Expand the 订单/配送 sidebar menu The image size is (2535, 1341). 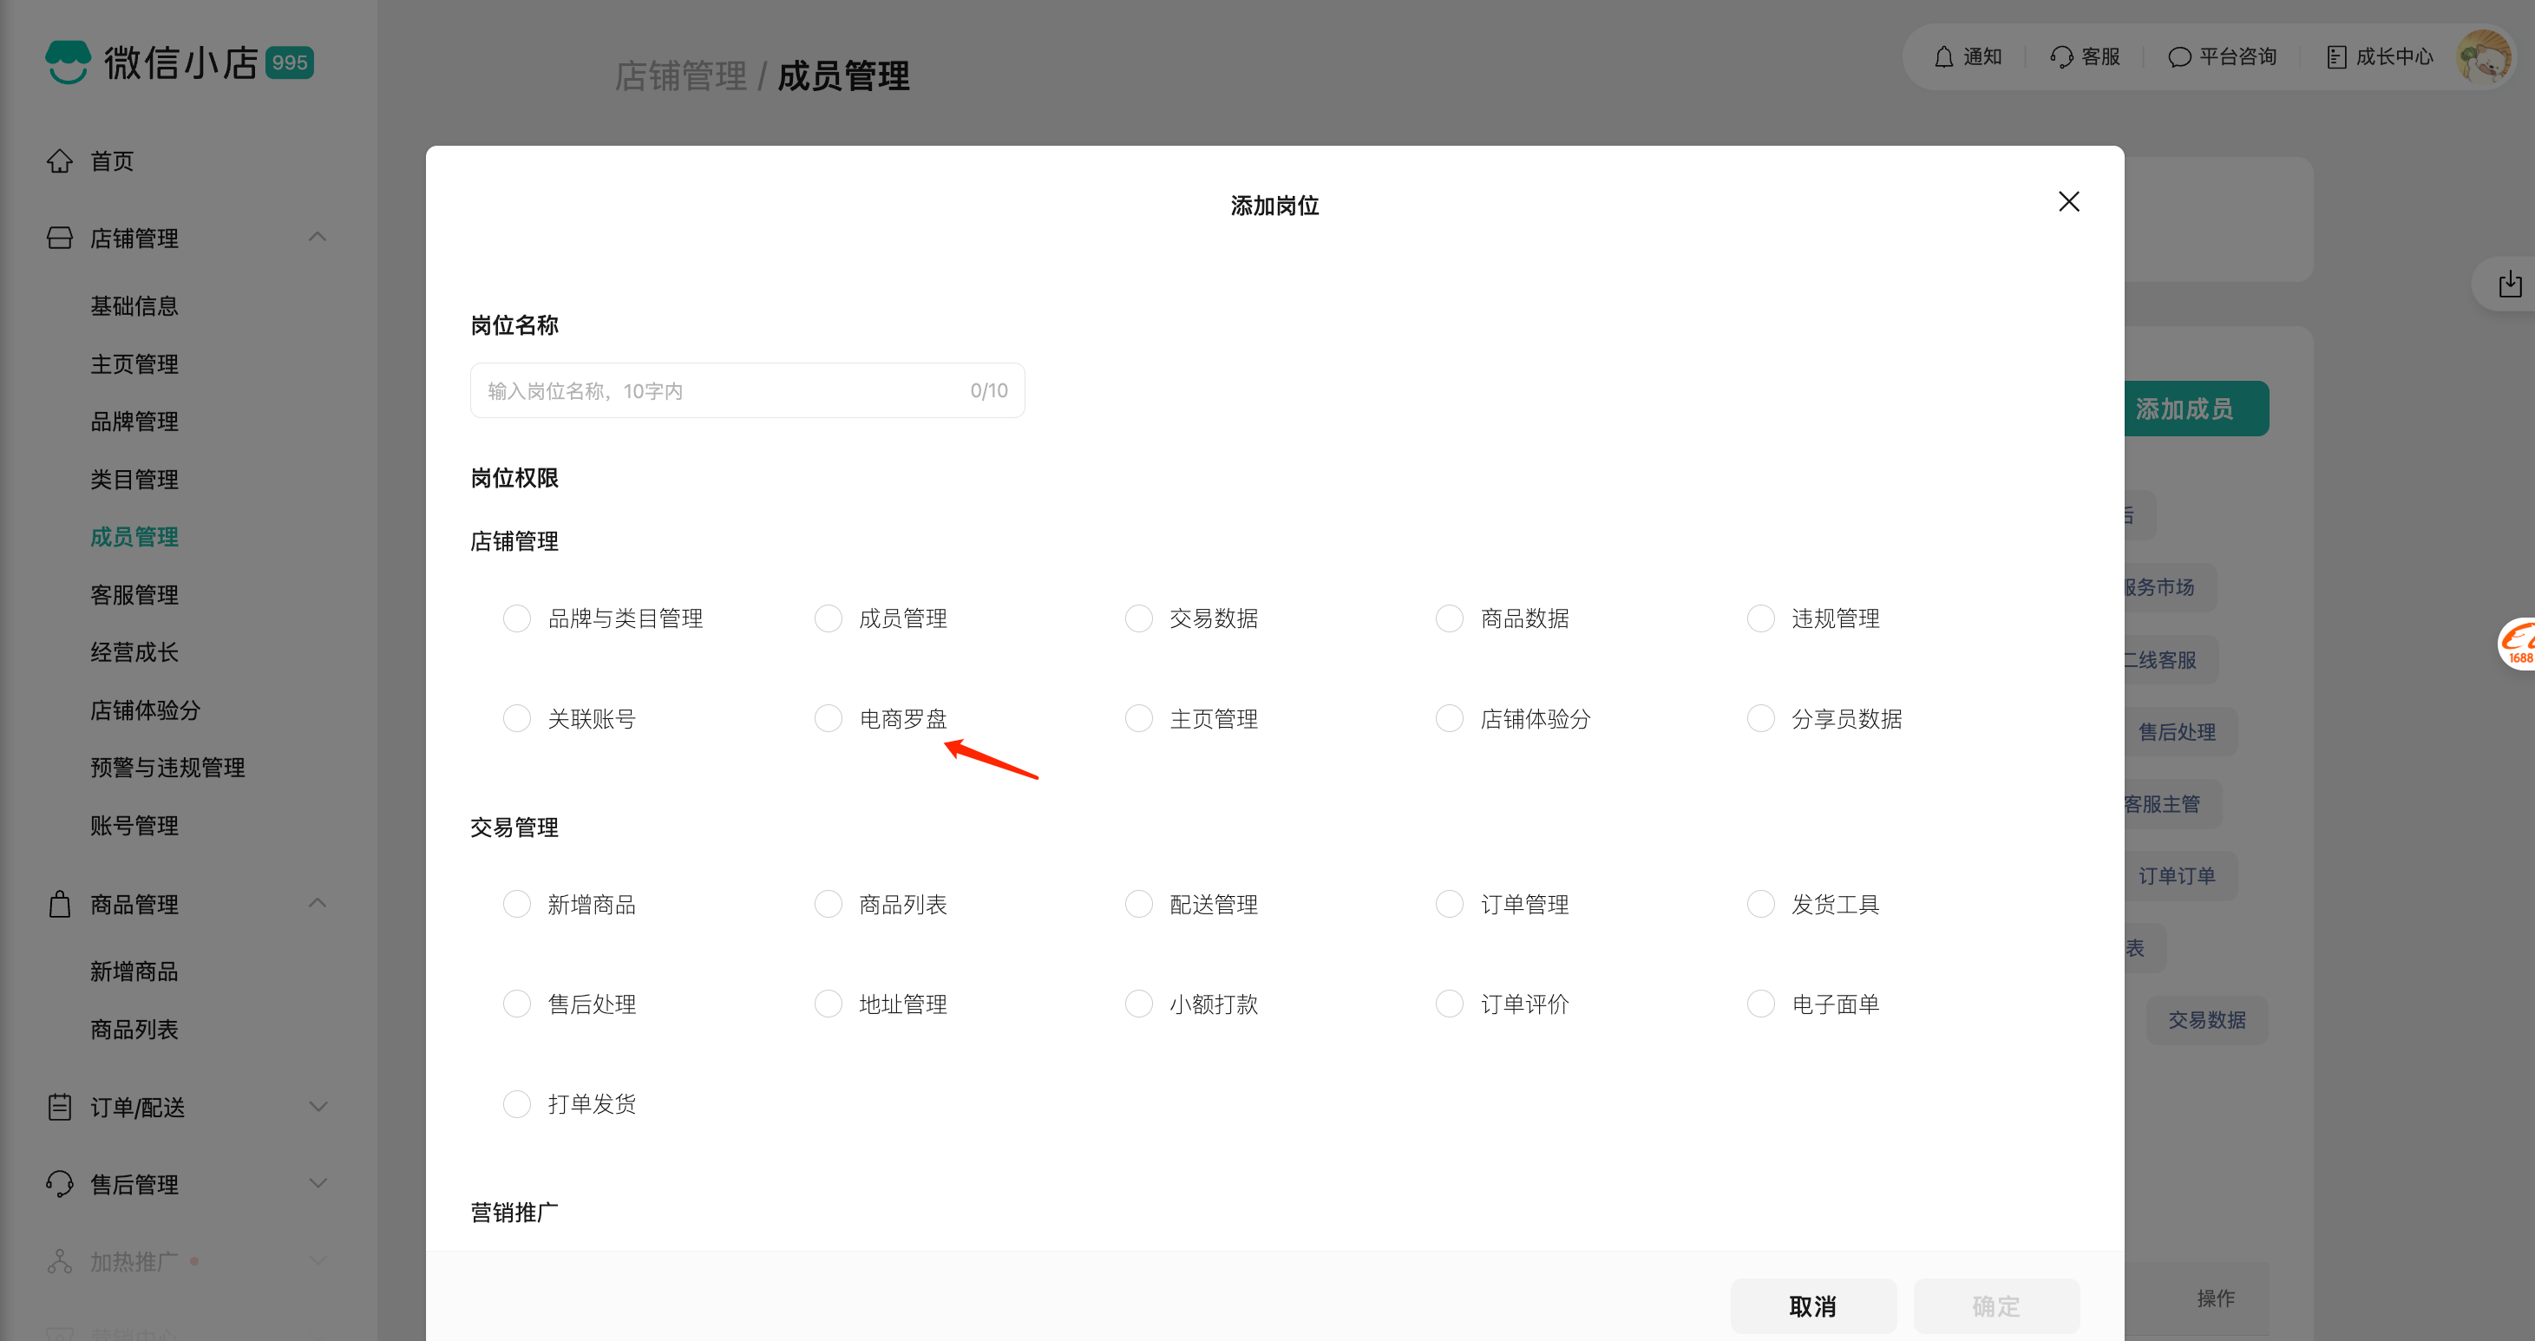coord(317,1106)
